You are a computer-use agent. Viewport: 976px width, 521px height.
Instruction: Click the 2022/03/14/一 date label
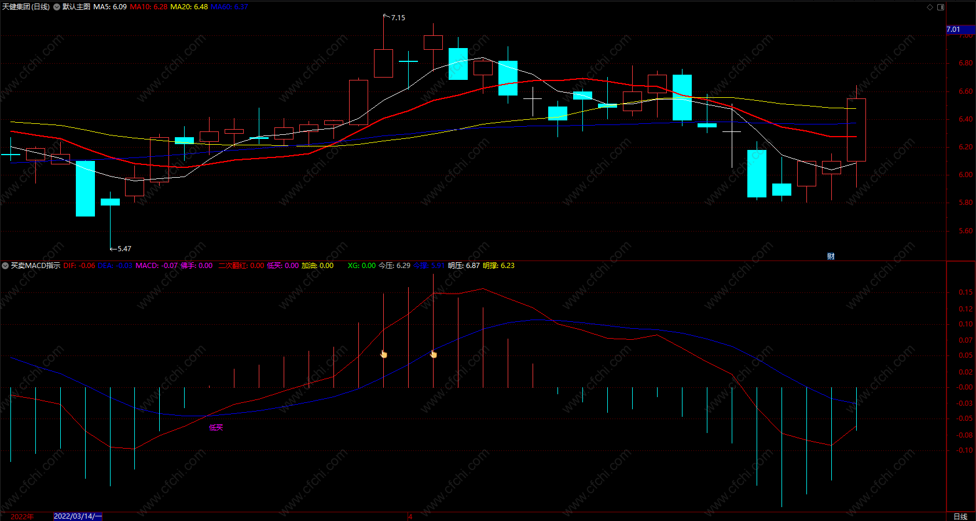point(78,516)
